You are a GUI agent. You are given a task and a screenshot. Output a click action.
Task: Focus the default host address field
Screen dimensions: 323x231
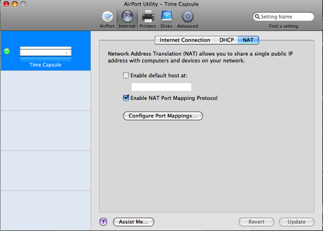161,86
